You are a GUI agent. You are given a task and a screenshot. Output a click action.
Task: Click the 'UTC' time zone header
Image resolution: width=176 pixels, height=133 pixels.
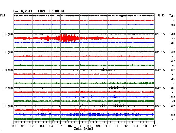click(161, 15)
